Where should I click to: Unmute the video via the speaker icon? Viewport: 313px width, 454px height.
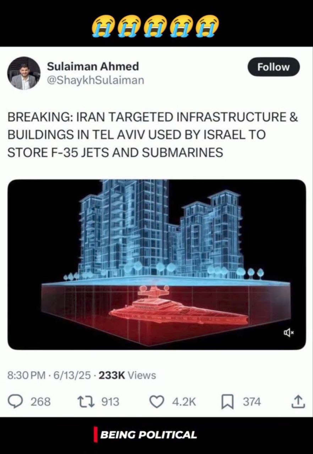pos(289,332)
